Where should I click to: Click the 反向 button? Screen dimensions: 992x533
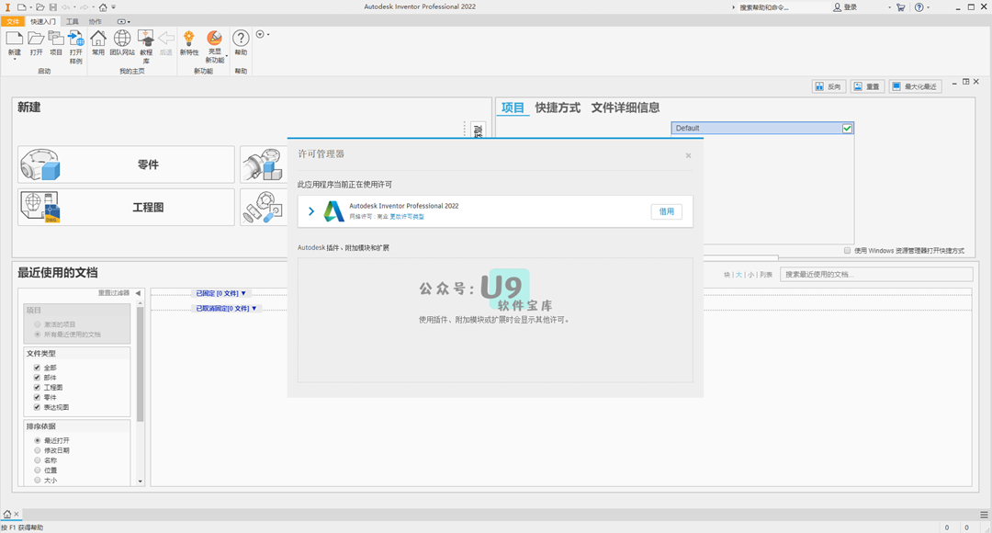[x=829, y=86]
